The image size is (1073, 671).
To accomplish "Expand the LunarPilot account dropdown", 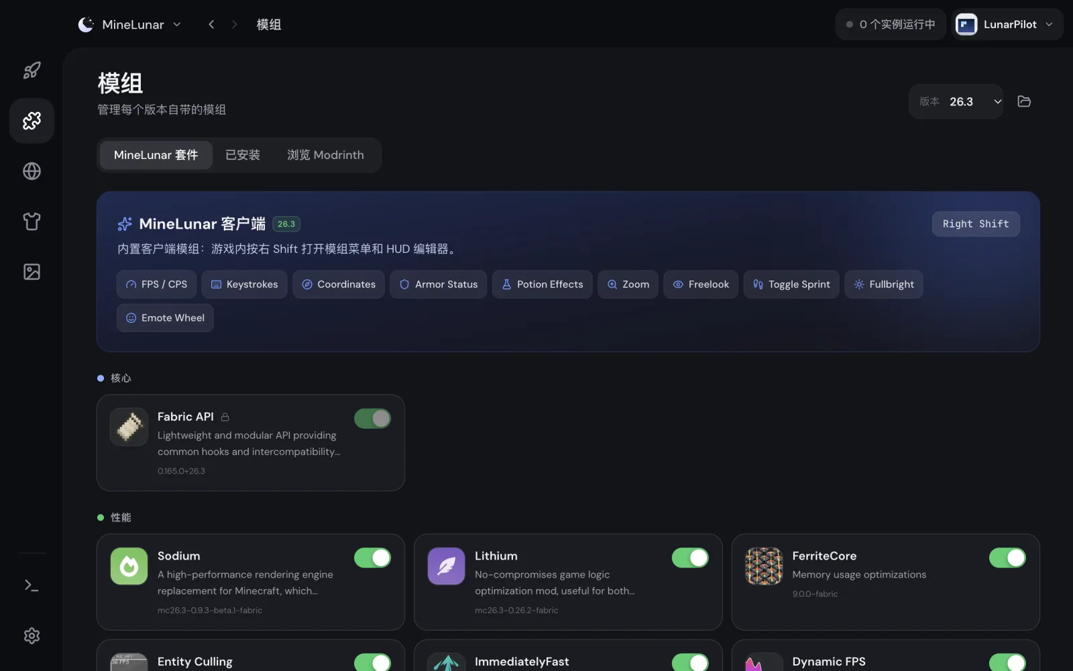I will tap(1007, 24).
